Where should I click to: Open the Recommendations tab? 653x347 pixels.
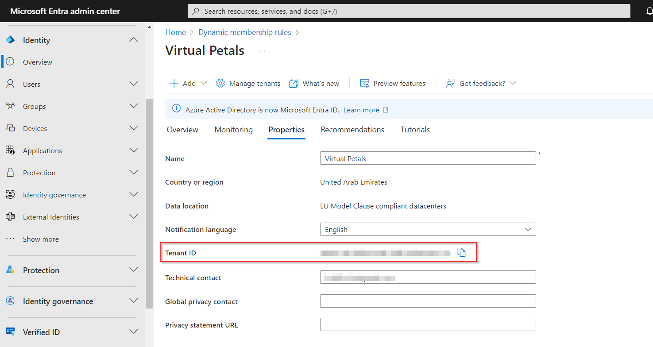pyautogui.click(x=352, y=130)
